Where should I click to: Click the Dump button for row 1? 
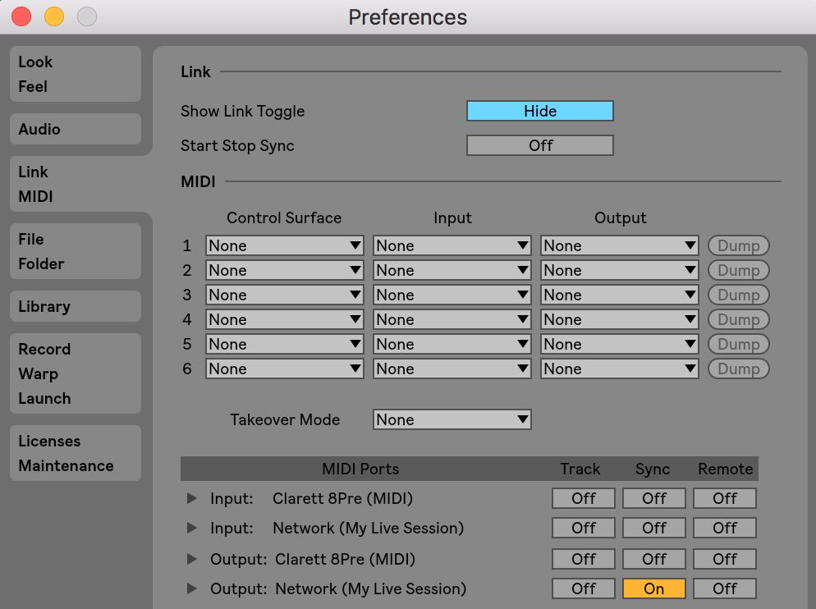(738, 245)
